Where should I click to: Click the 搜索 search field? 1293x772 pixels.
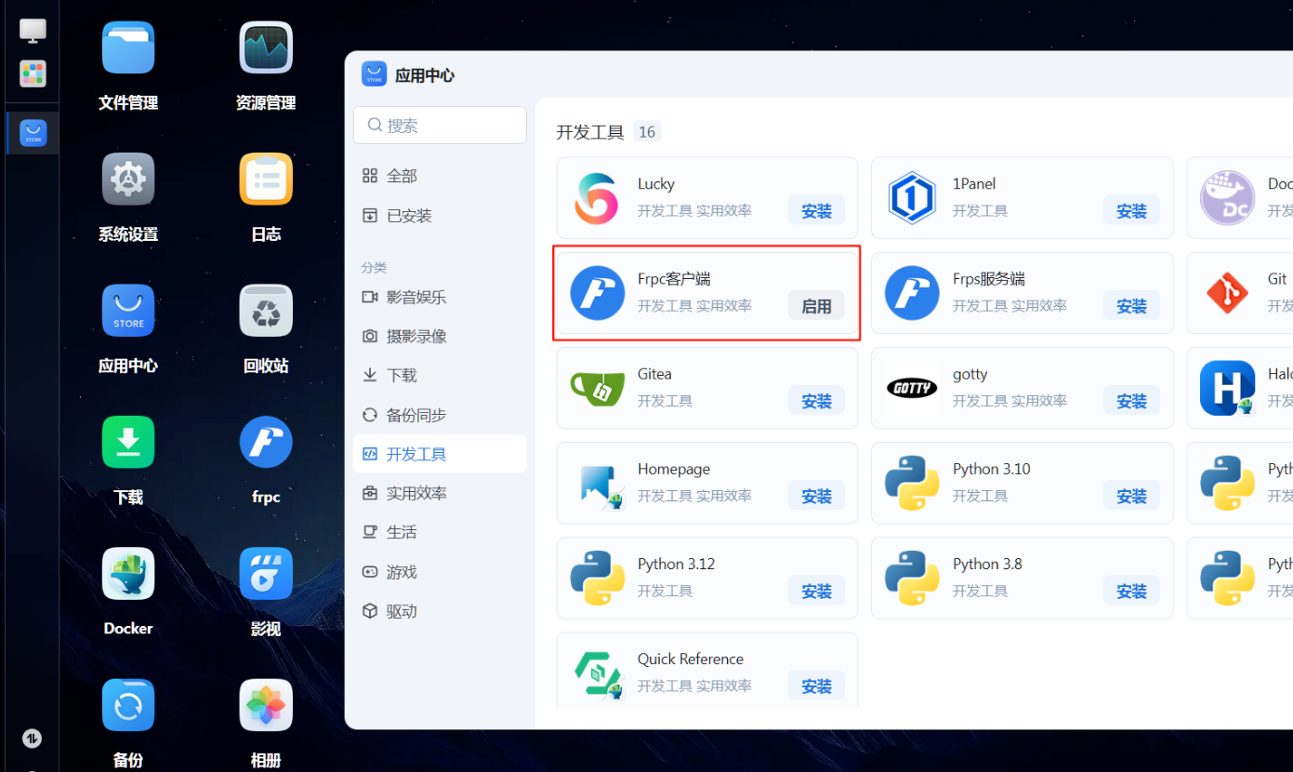tap(440, 126)
